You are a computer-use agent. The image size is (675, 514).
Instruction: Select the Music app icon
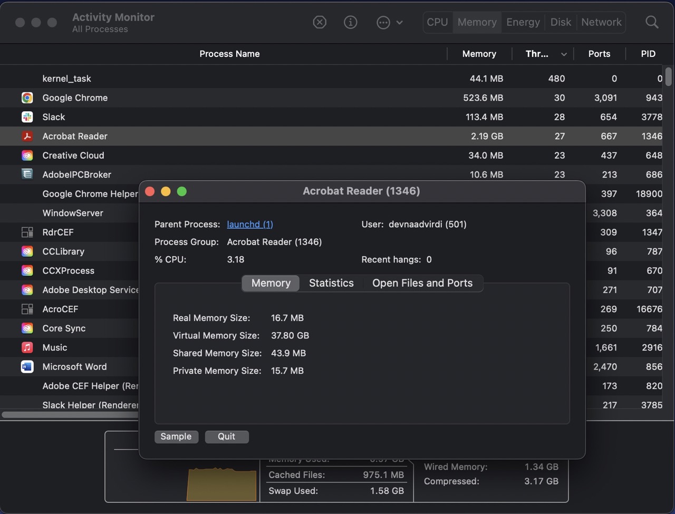(27, 347)
